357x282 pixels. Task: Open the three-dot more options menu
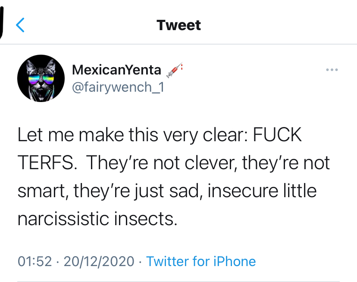[x=332, y=70]
